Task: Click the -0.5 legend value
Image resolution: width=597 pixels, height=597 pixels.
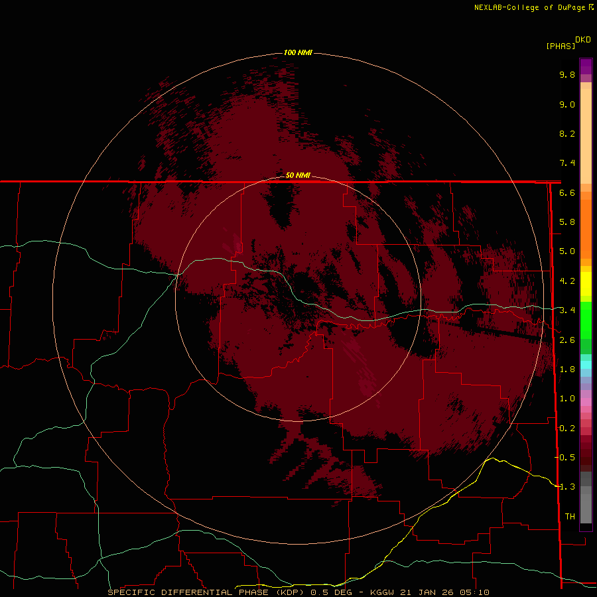Action: 565,458
